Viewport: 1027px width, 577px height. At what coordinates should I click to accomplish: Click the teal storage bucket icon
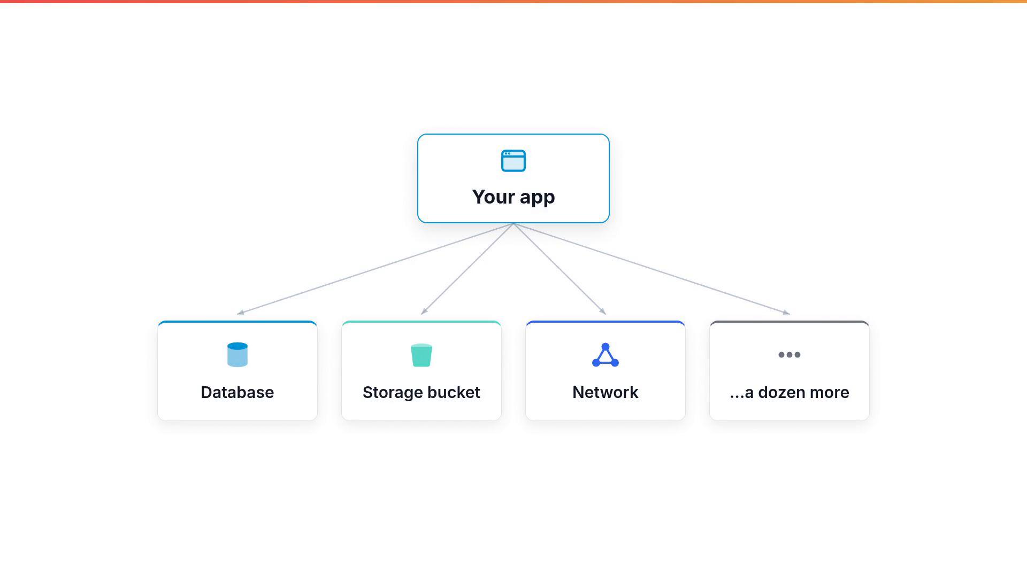point(421,355)
